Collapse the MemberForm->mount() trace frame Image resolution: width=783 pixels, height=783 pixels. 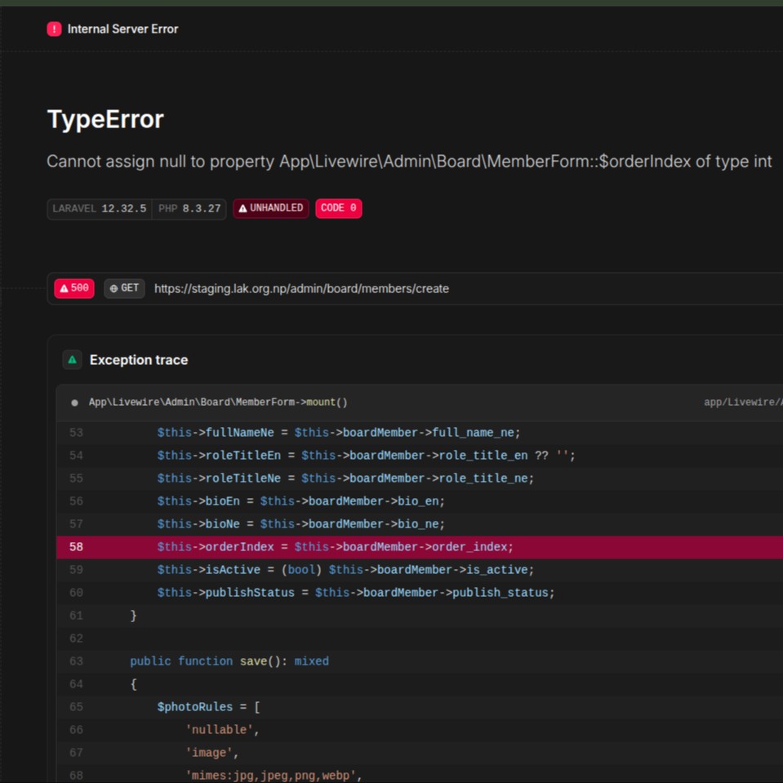(x=218, y=403)
